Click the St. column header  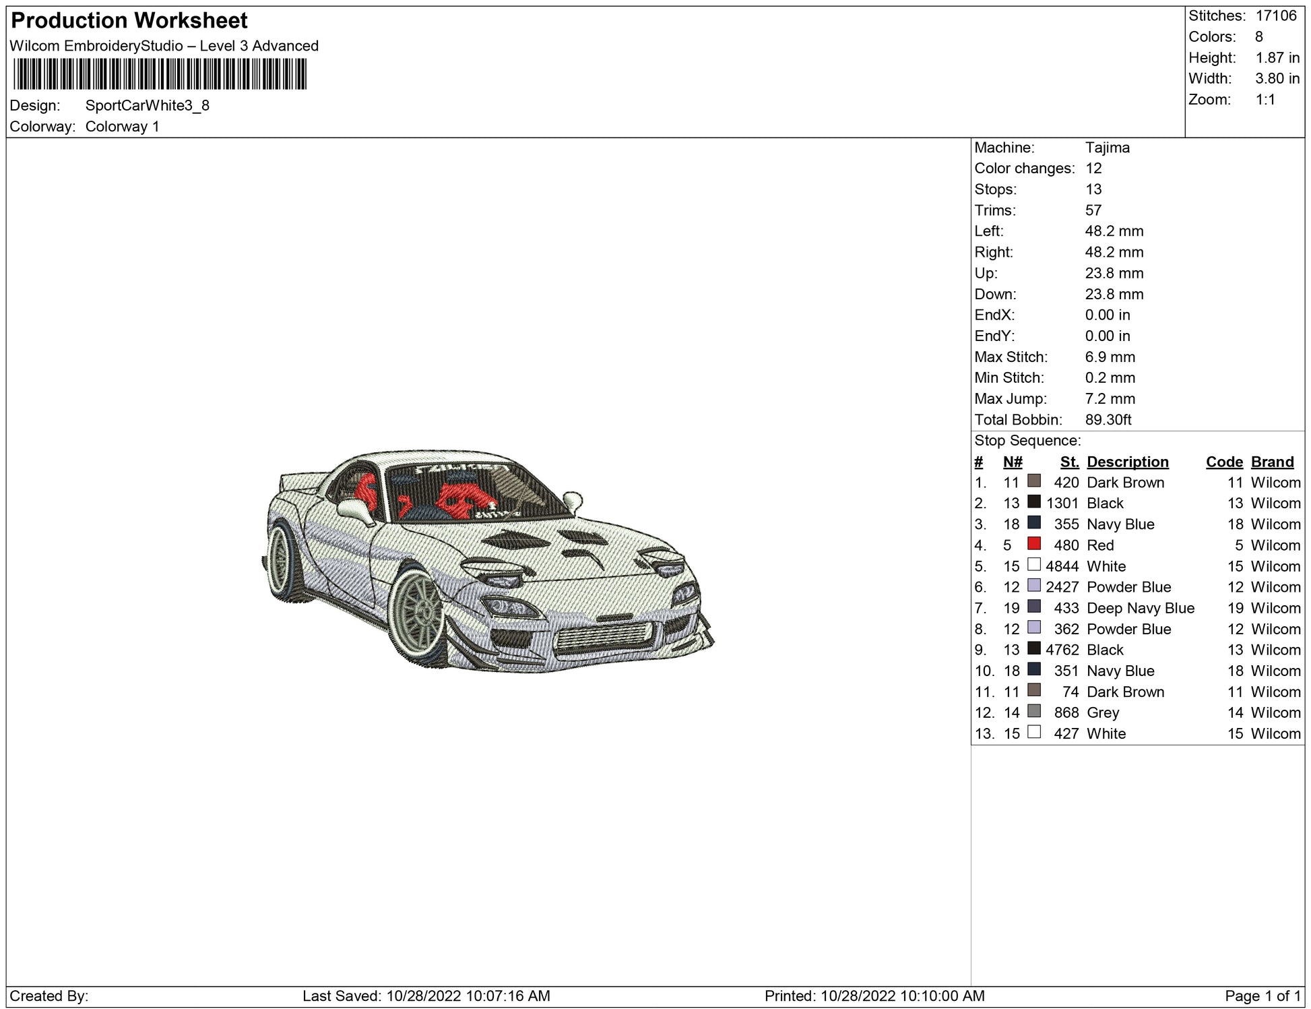coord(1068,462)
